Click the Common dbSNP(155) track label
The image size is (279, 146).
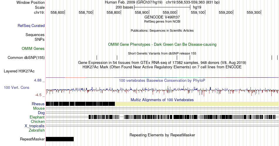point(26,57)
